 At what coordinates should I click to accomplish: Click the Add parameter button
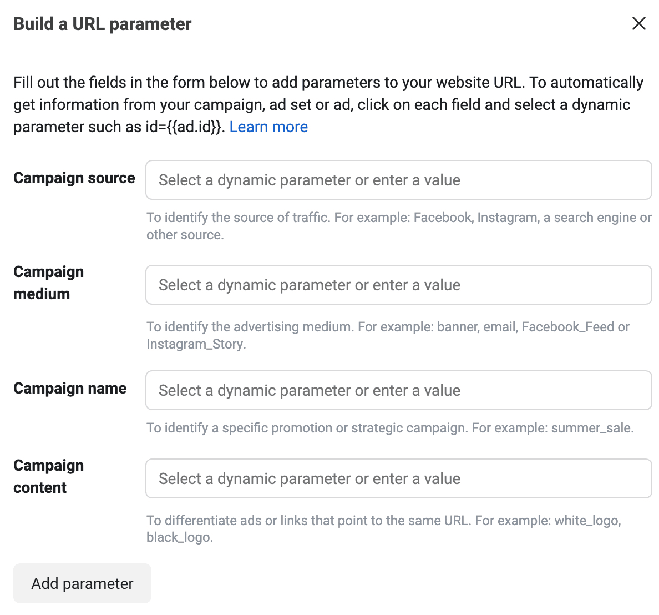tap(82, 583)
